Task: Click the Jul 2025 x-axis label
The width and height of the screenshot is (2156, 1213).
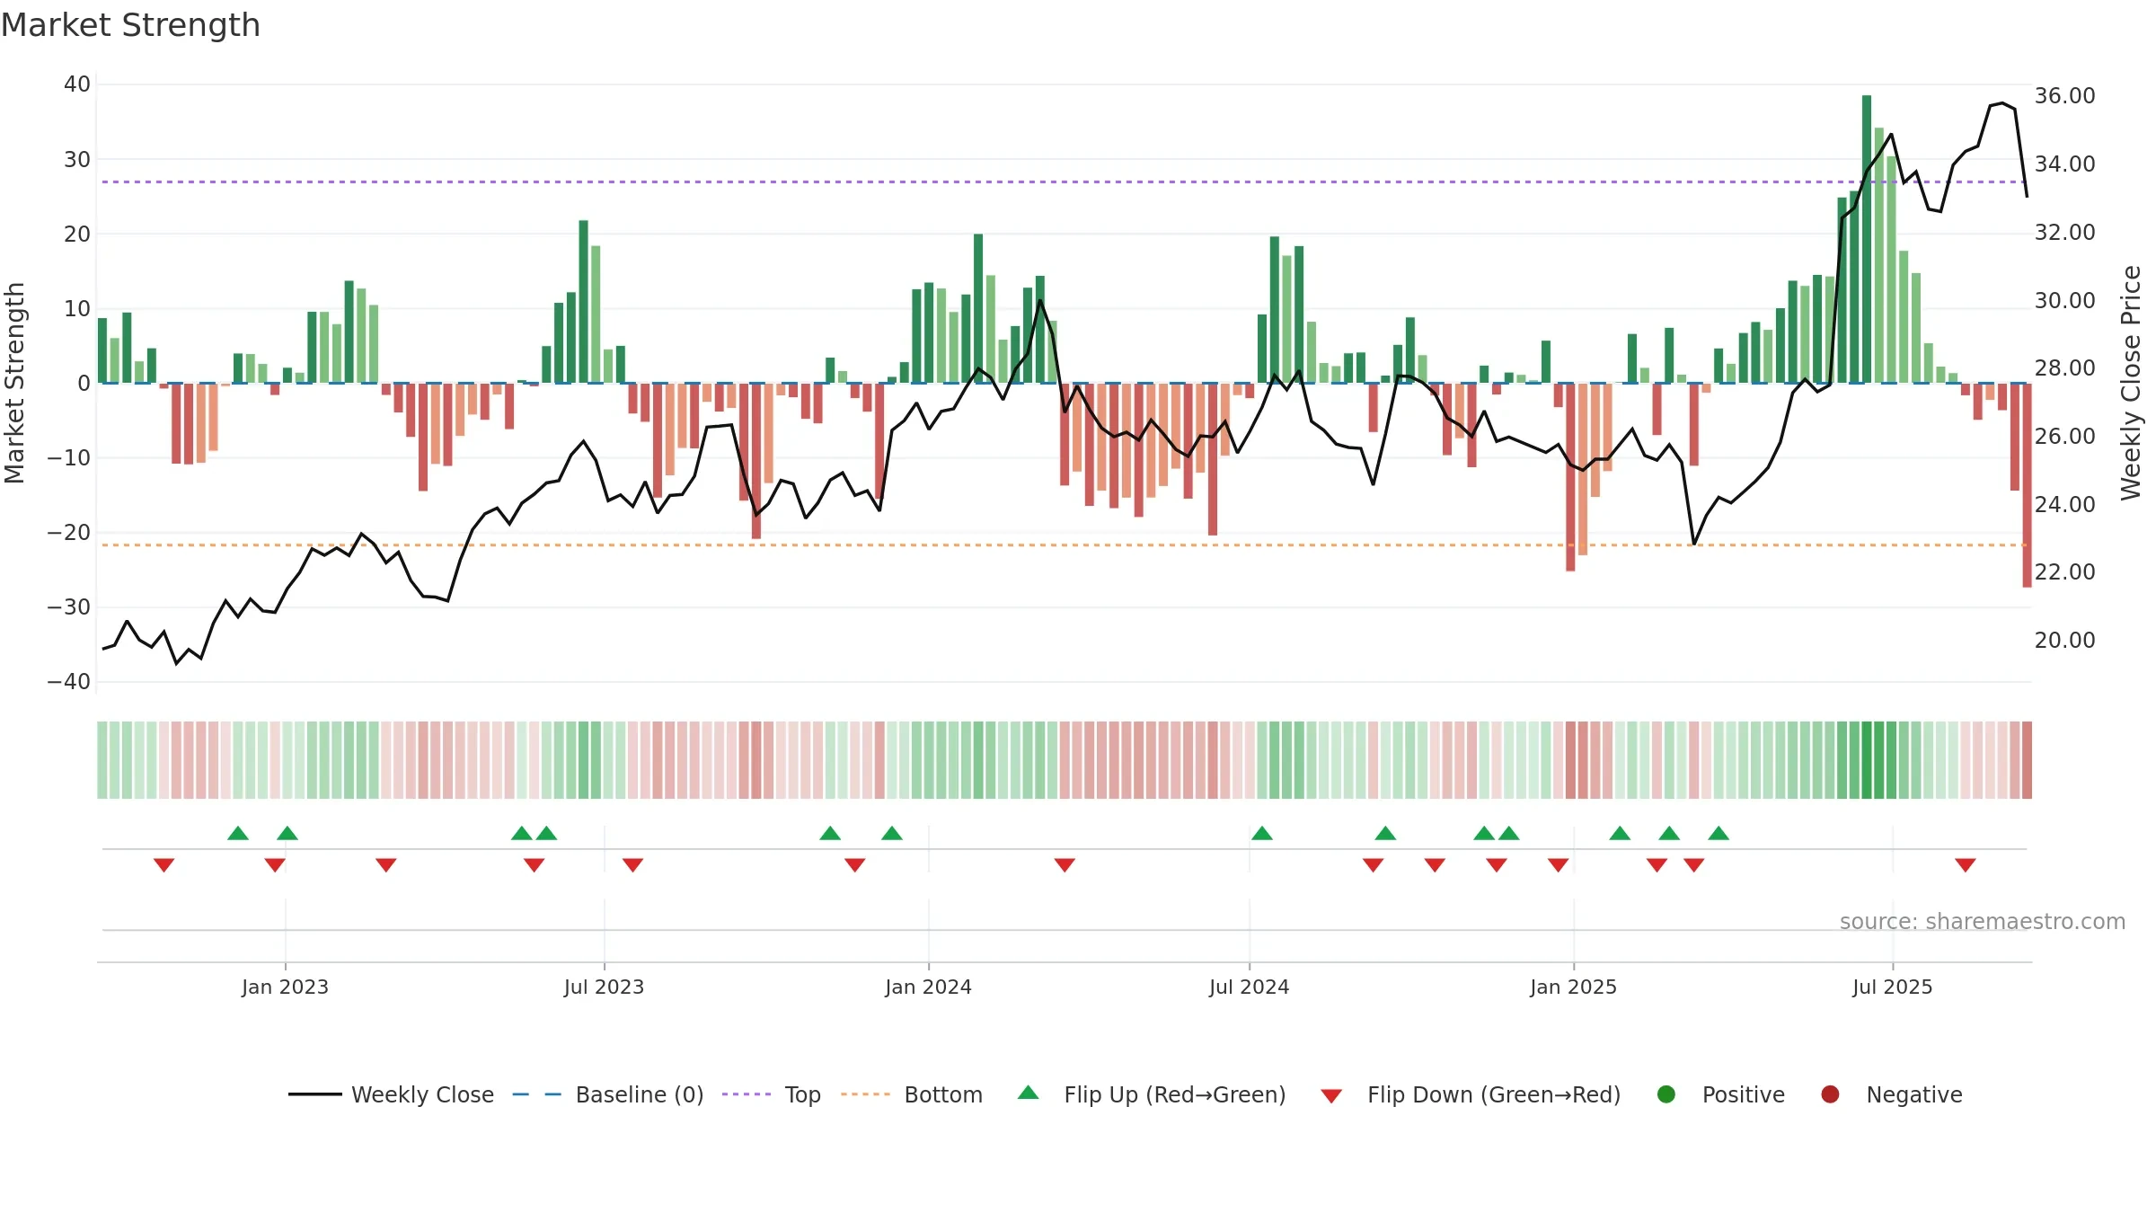Action: [1892, 987]
